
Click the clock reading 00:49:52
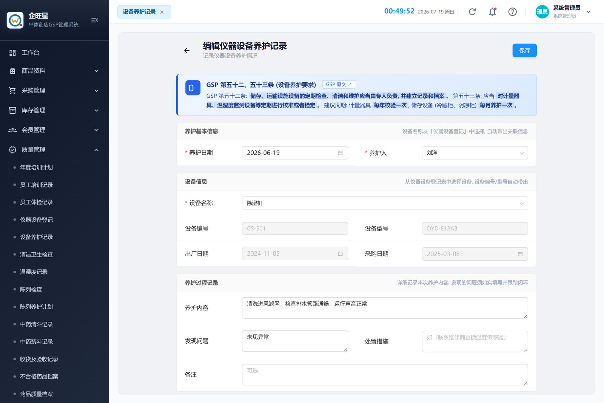pos(399,11)
